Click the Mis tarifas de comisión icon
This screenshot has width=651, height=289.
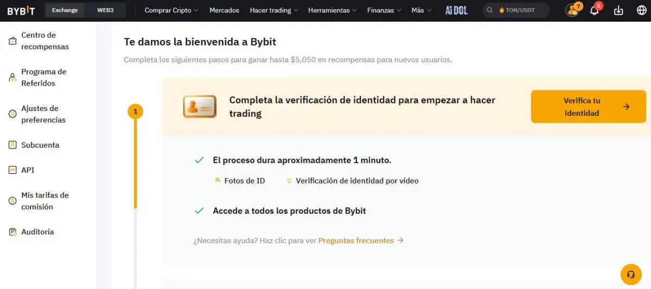point(12,201)
